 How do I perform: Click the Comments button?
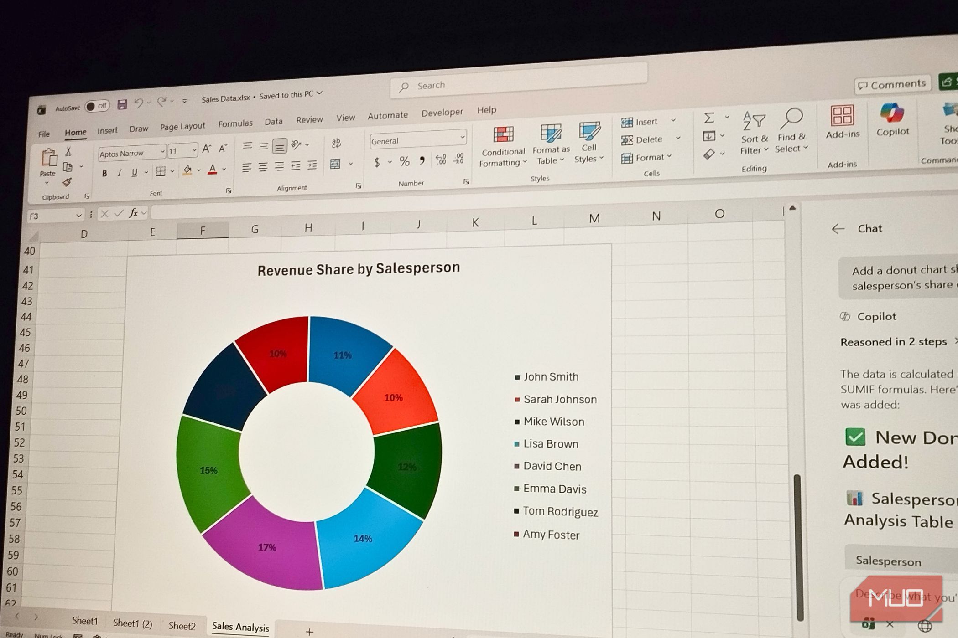pyautogui.click(x=892, y=85)
